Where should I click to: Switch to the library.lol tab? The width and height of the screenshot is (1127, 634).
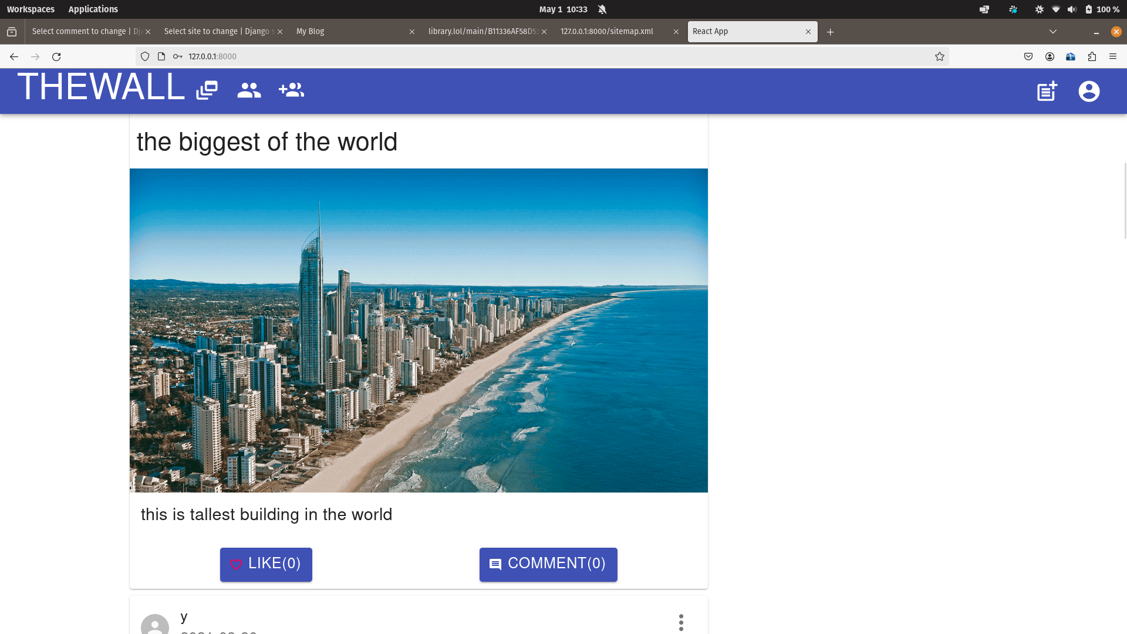[487, 32]
